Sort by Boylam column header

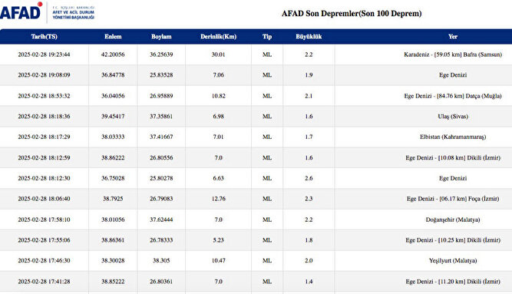point(161,37)
